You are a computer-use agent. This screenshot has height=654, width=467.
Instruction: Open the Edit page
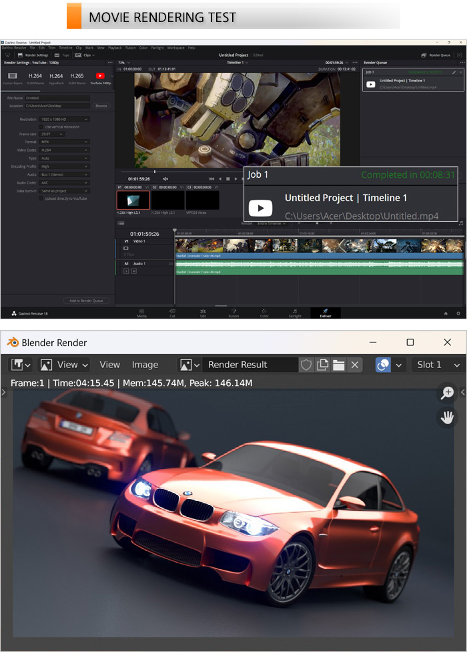click(x=203, y=313)
